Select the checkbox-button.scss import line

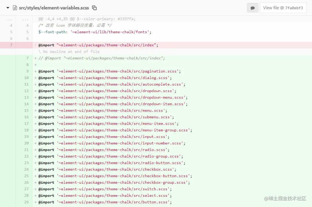pyautogui.click(x=115, y=176)
